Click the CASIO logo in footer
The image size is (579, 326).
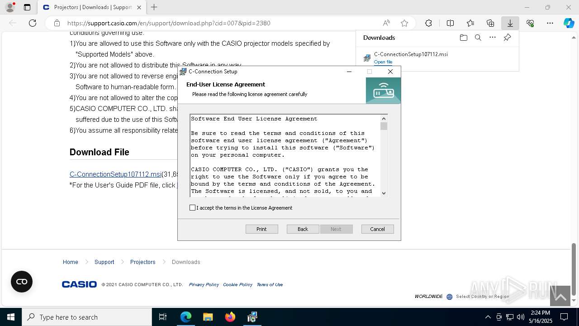pyautogui.click(x=79, y=284)
